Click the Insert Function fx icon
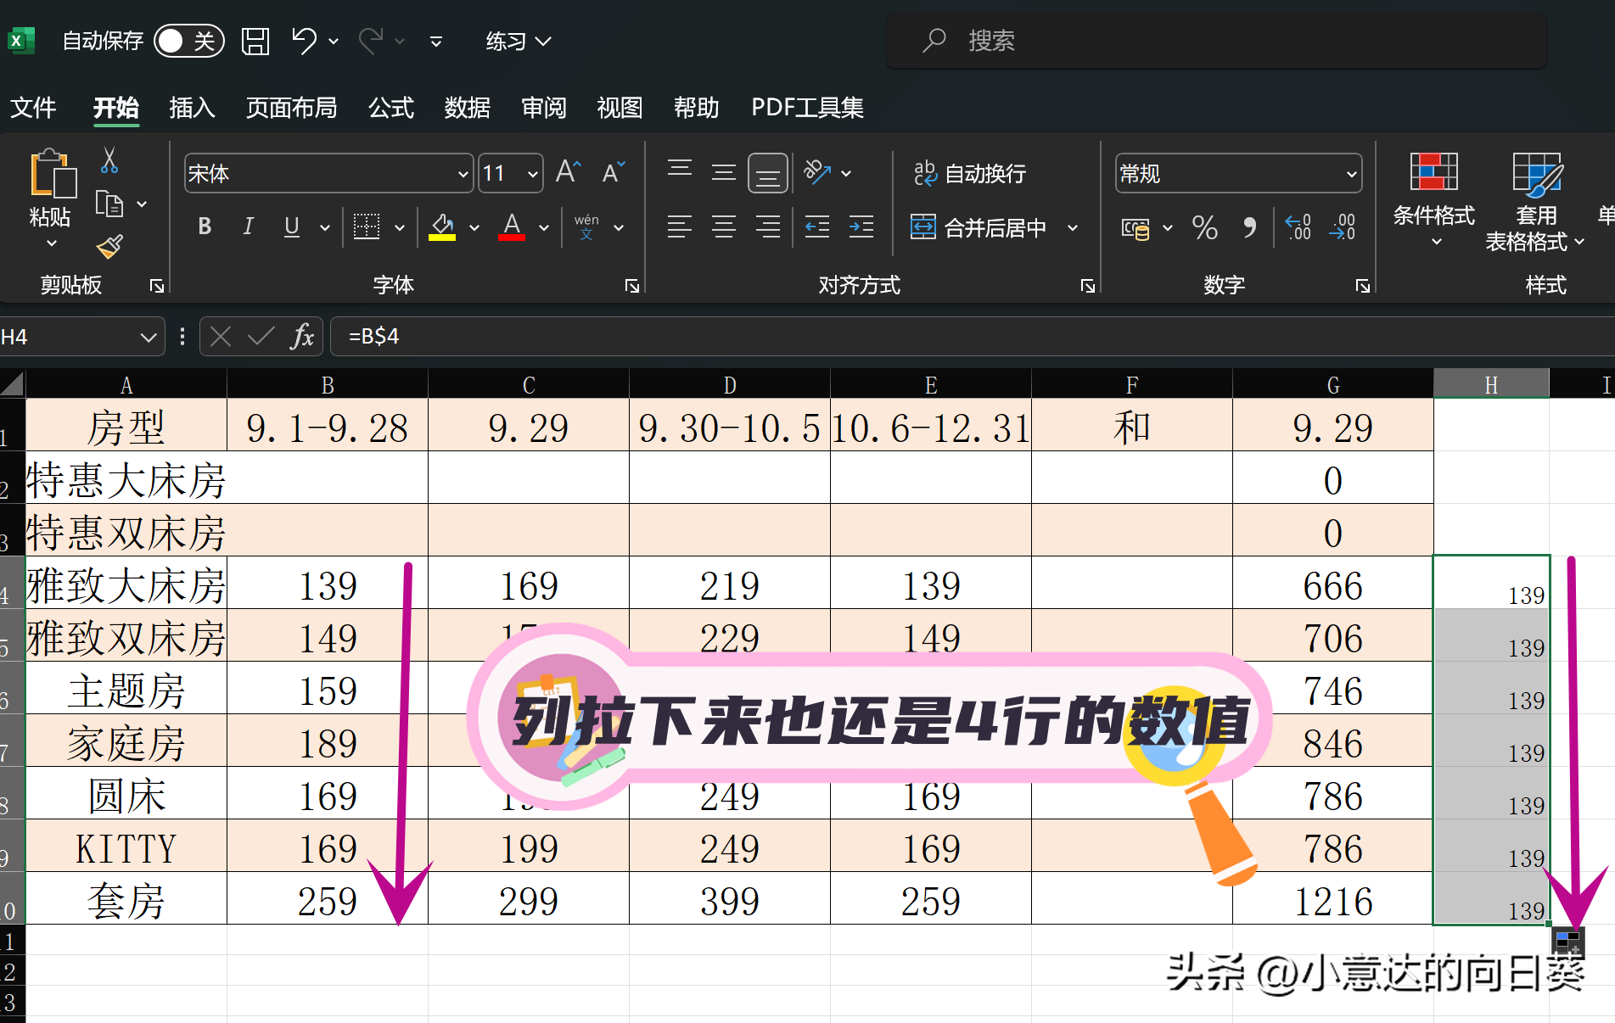 [x=302, y=337]
